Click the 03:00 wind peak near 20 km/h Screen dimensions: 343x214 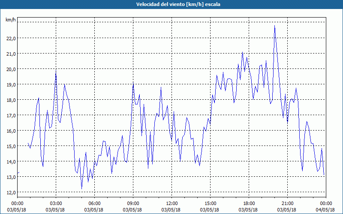56,71
